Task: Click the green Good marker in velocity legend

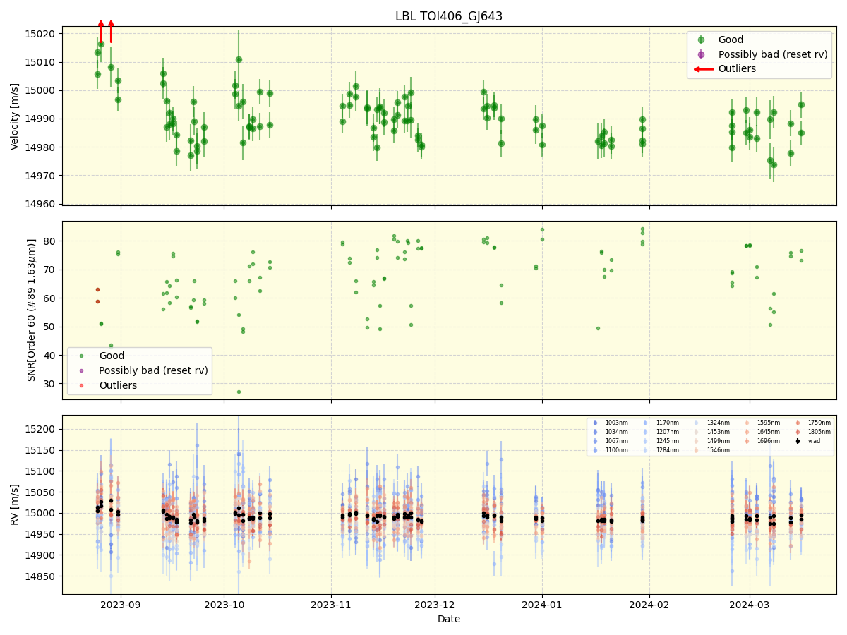Action: tap(701, 40)
